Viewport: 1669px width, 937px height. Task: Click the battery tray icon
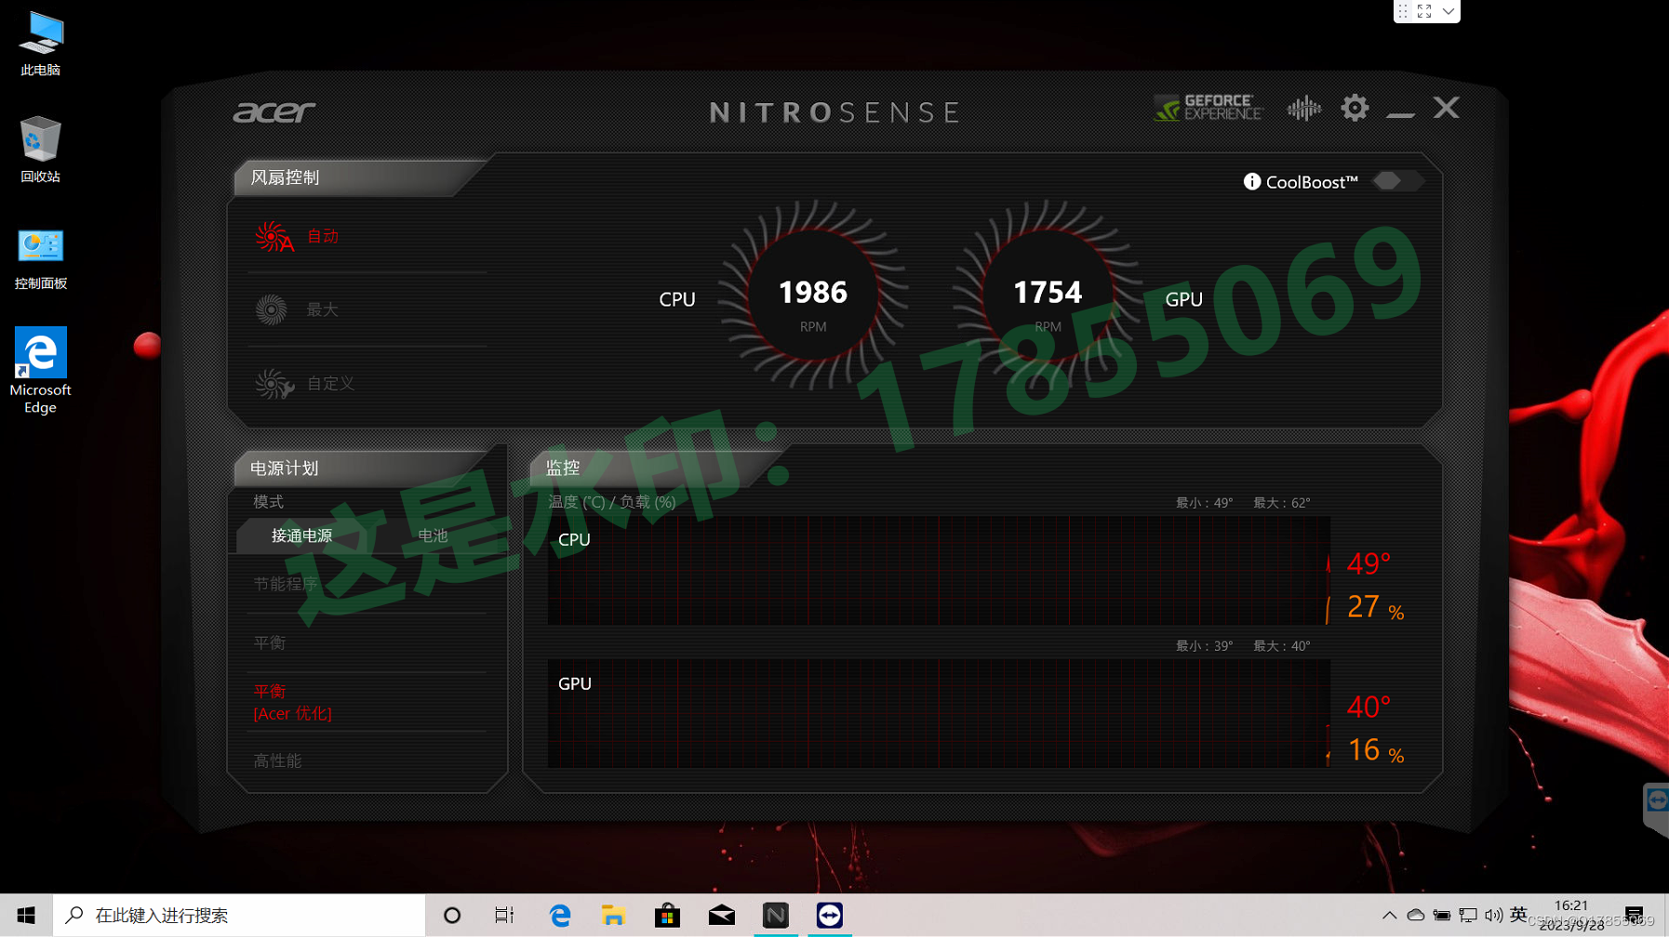click(1441, 916)
